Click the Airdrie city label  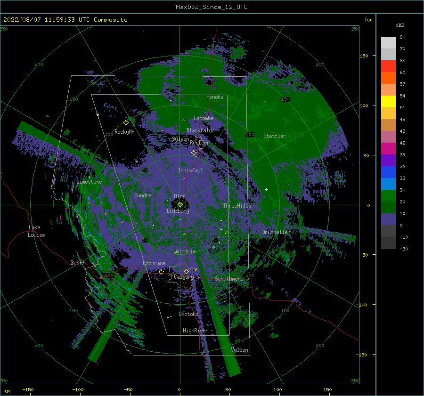click(x=186, y=251)
